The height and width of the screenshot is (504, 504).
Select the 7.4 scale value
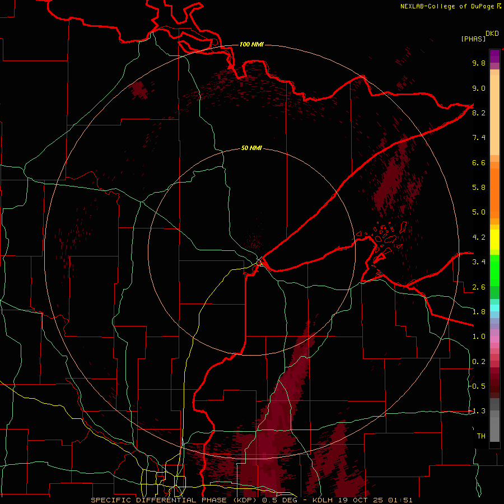coord(479,138)
